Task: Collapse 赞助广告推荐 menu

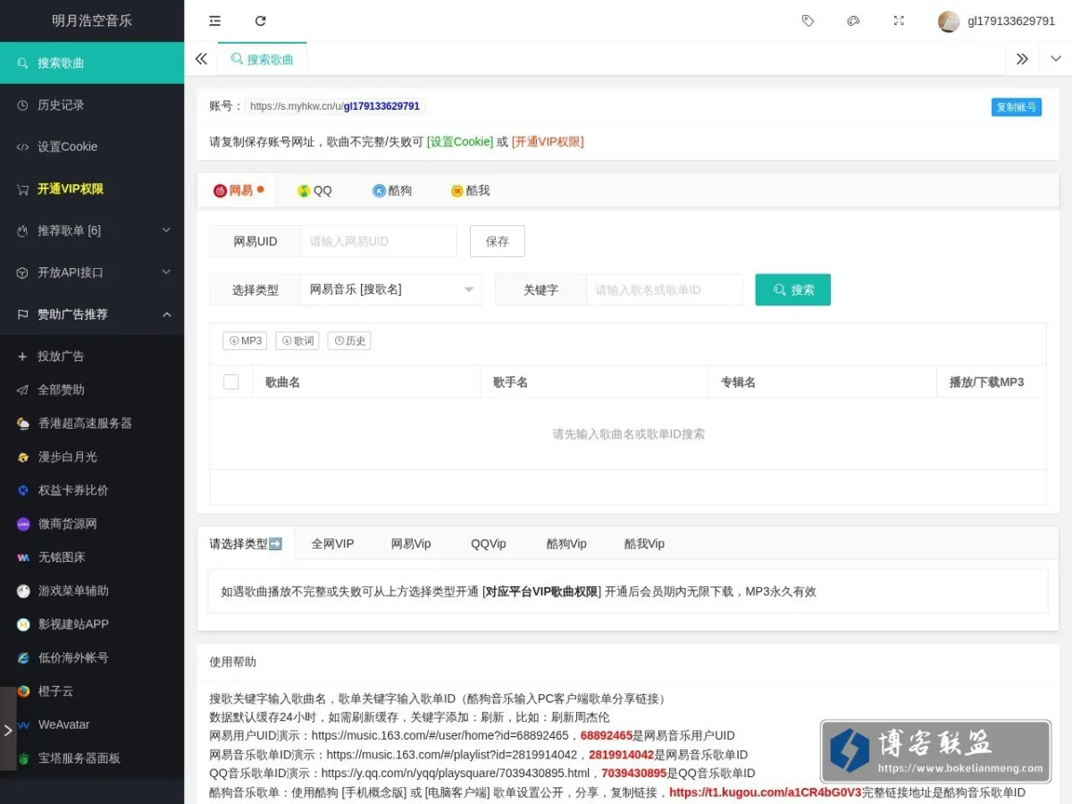Action: click(x=92, y=314)
